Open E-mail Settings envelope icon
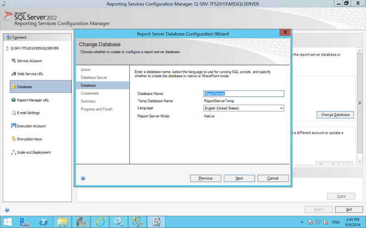366x228 pixels. coord(14,113)
